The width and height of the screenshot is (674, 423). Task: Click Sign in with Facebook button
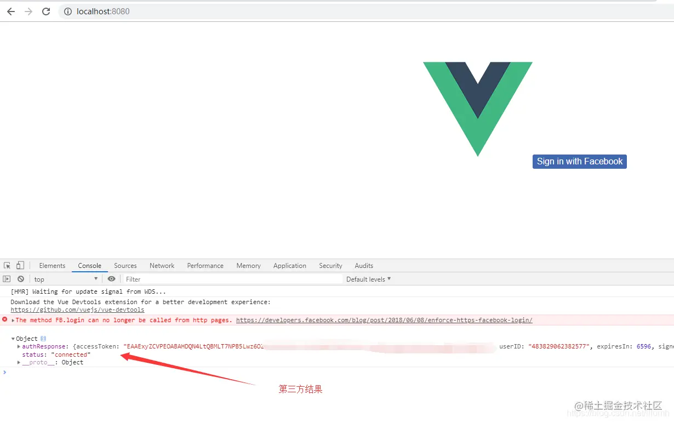(580, 161)
